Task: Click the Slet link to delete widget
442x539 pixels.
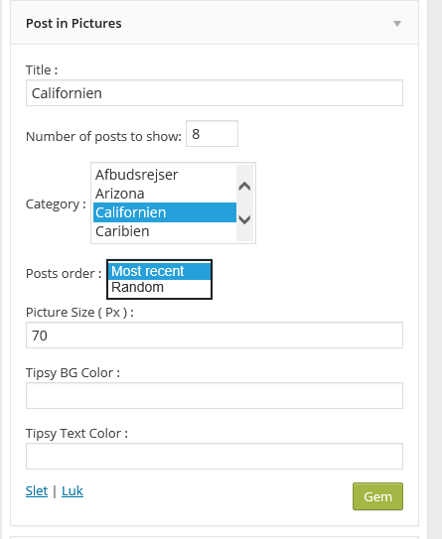Action: point(37,491)
